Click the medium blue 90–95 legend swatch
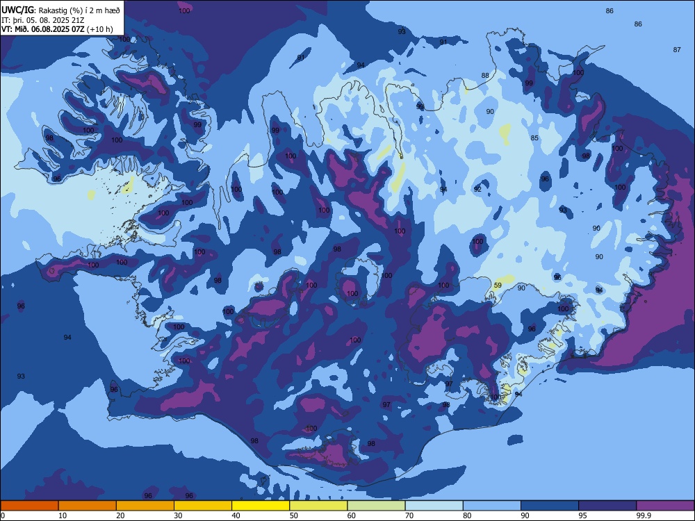 click(x=550, y=506)
